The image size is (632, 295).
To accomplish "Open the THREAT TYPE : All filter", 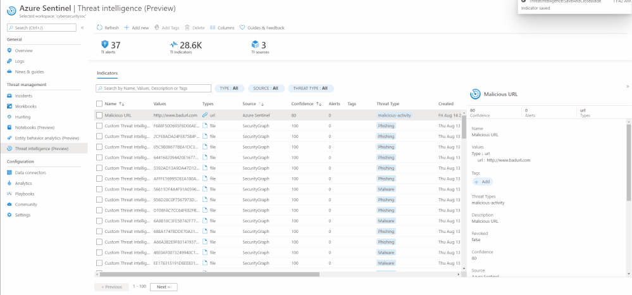I will [311, 89].
